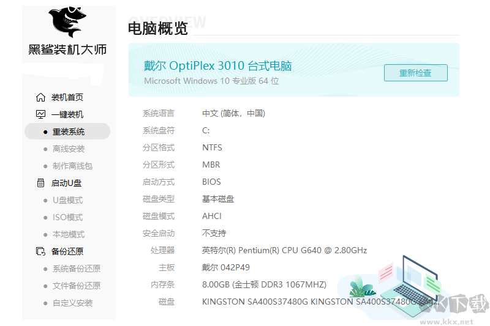Image resolution: width=490 pixels, height=326 pixels.
Task: Click the Microsoft Windows 10 专业版 64 位 text
Action: click(211, 81)
